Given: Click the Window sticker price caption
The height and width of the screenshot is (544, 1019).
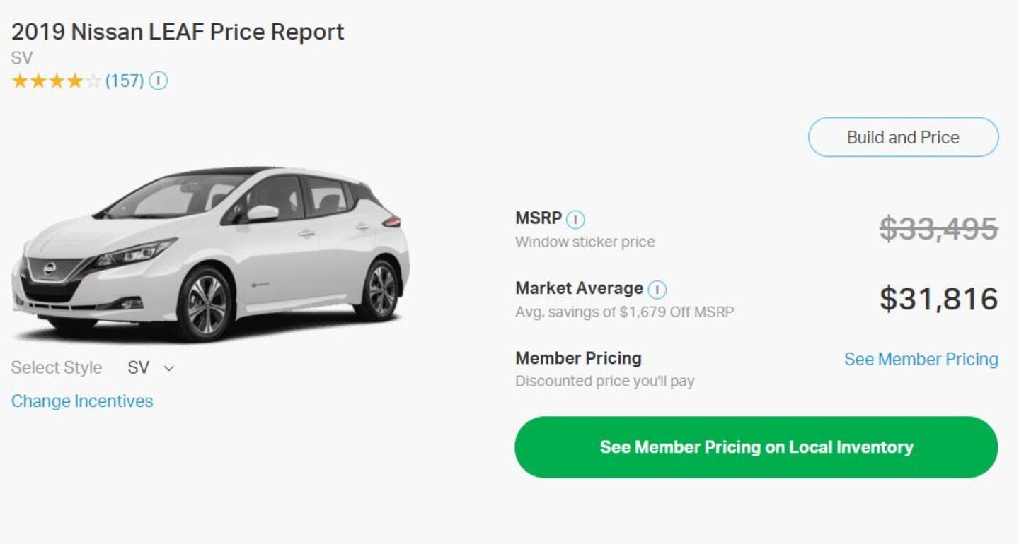Looking at the screenshot, I should (x=585, y=242).
